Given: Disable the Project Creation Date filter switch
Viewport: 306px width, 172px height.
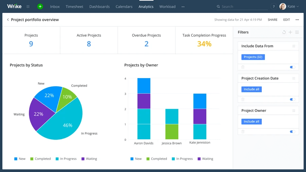Looking at the screenshot, I should 292,100.
